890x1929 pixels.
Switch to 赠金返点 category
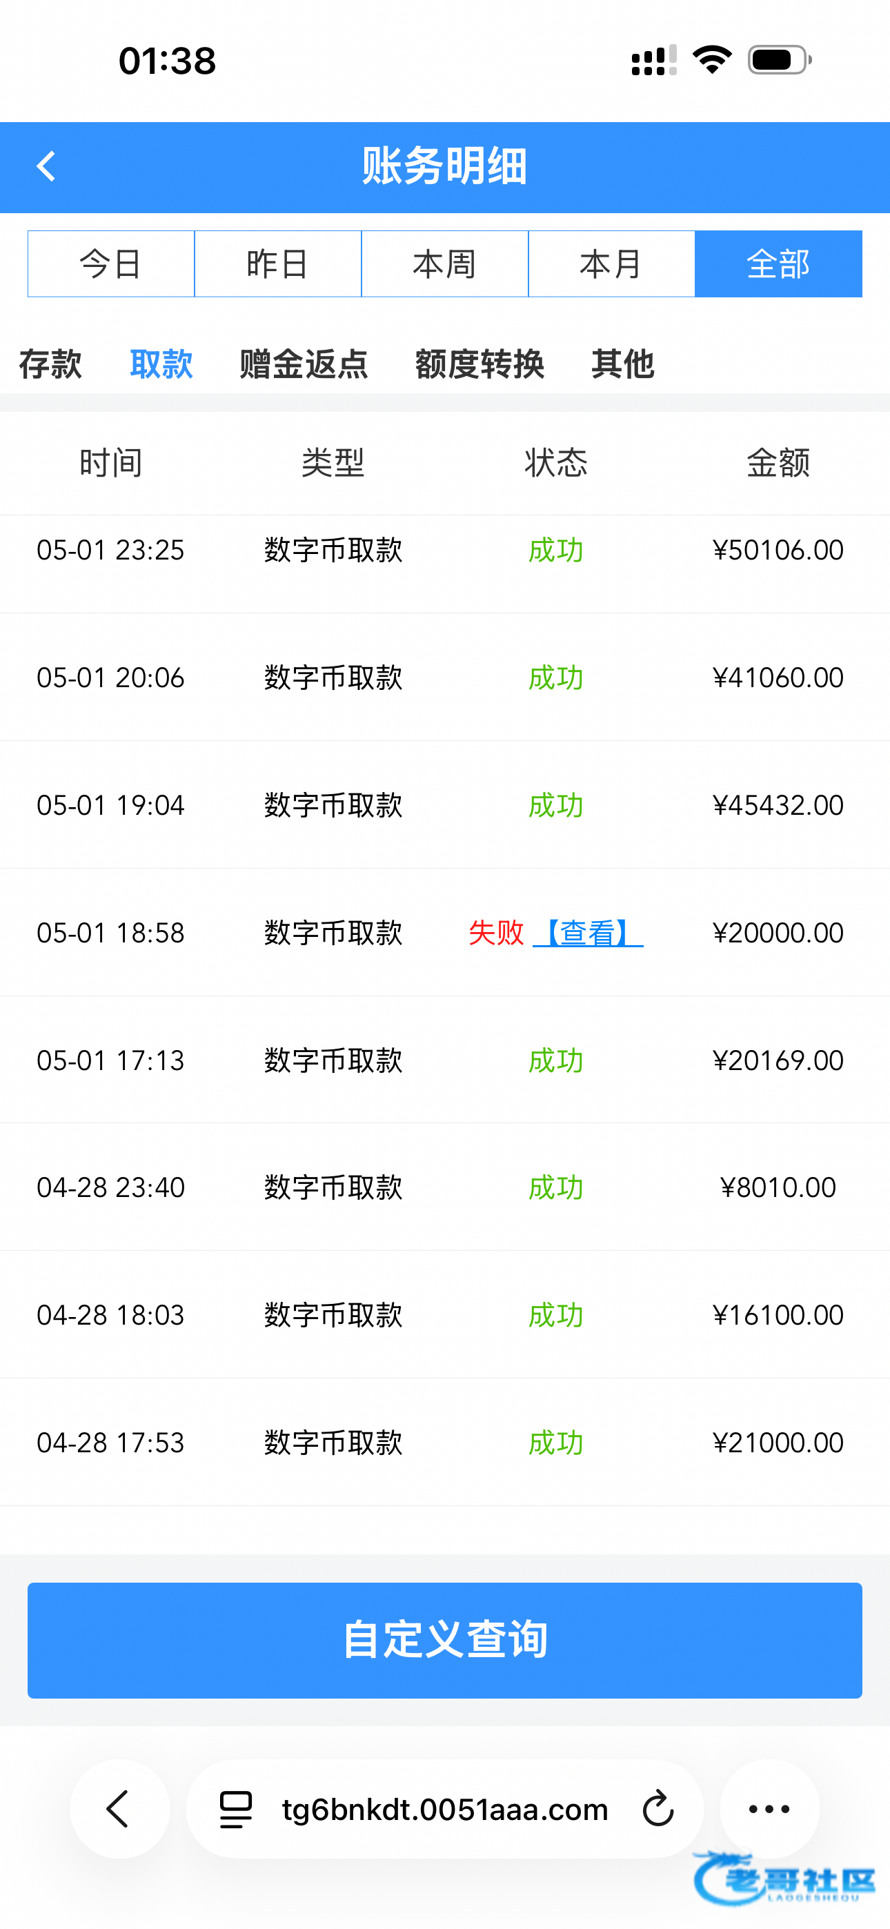point(304,364)
